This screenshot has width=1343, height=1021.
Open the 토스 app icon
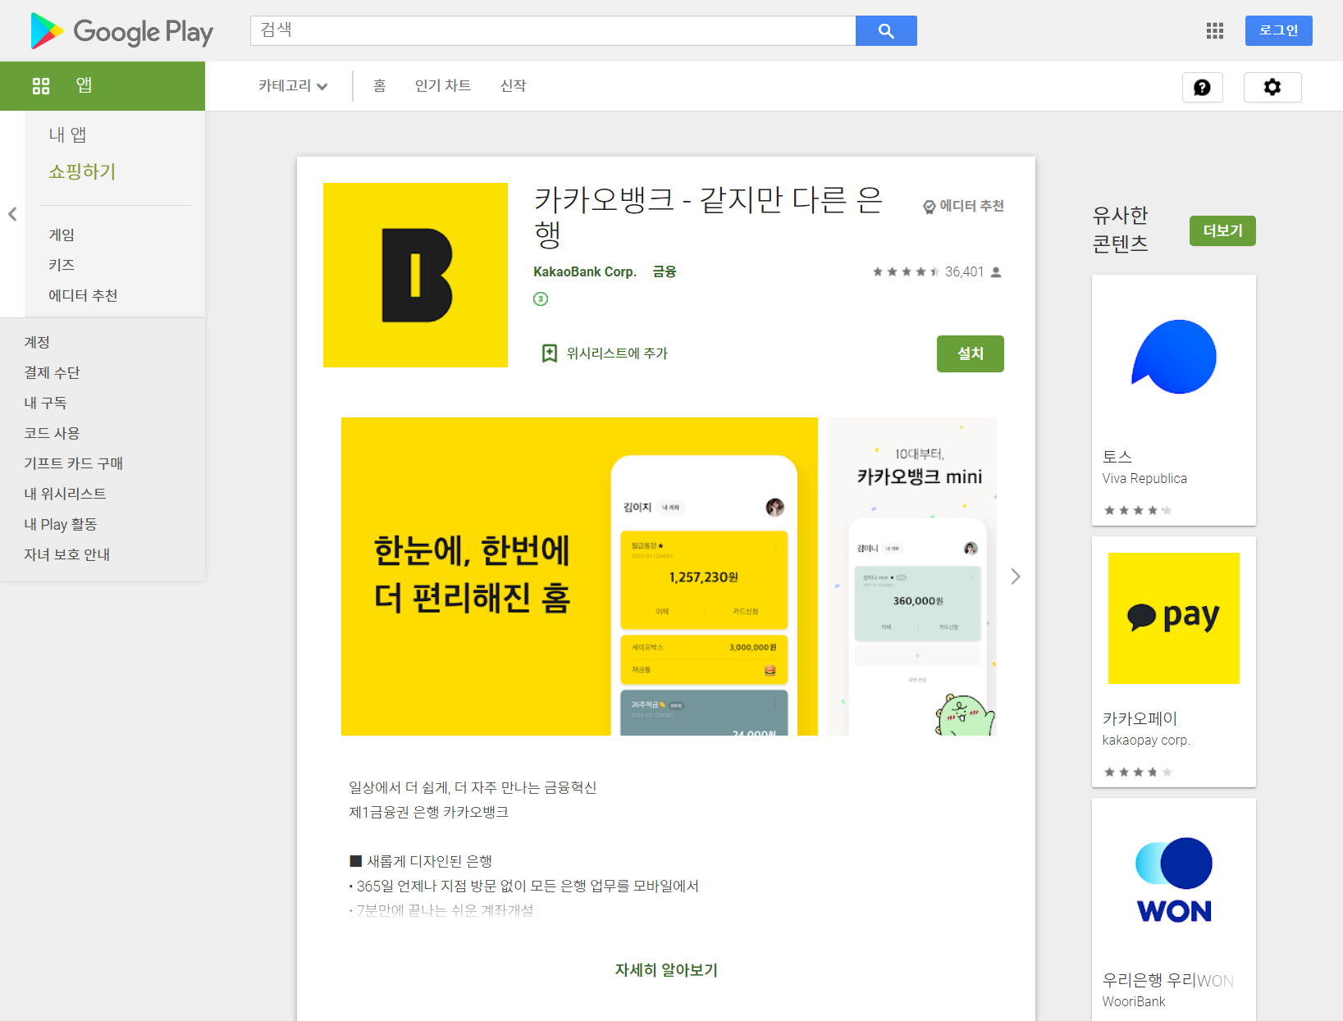(1174, 357)
